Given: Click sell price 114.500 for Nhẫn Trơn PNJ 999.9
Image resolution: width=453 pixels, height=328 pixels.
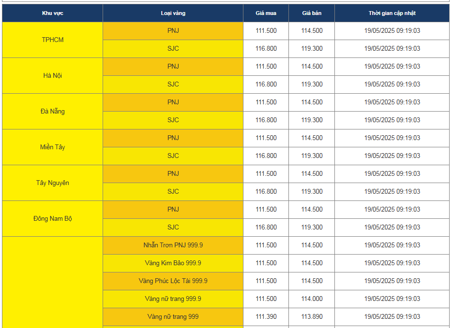Looking at the screenshot, I should [x=312, y=245].
